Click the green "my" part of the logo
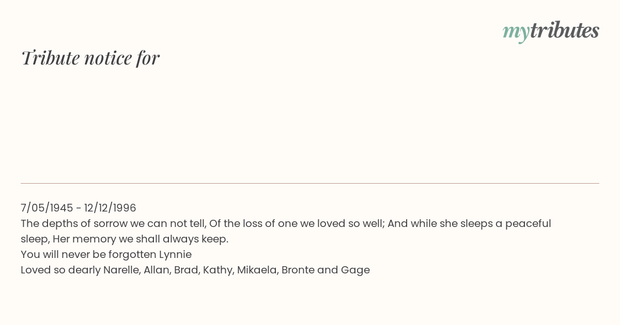The height and width of the screenshot is (325, 620). (516, 33)
